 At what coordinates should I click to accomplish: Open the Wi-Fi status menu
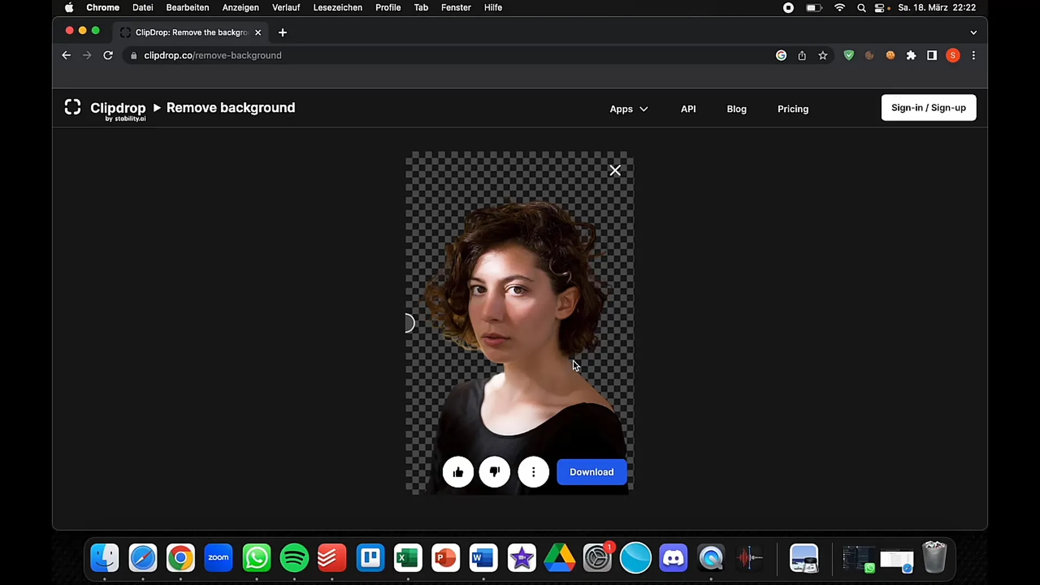pyautogui.click(x=840, y=8)
